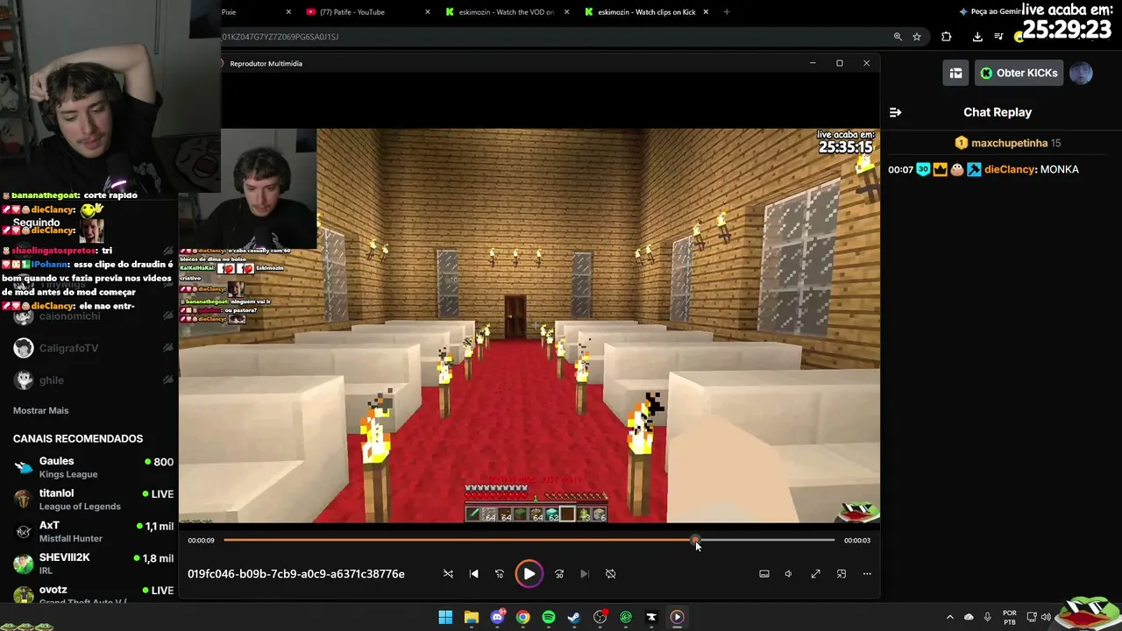The image size is (1122, 631).
Task: Click Mostrar Mais in the sidebar
Action: [x=40, y=410]
